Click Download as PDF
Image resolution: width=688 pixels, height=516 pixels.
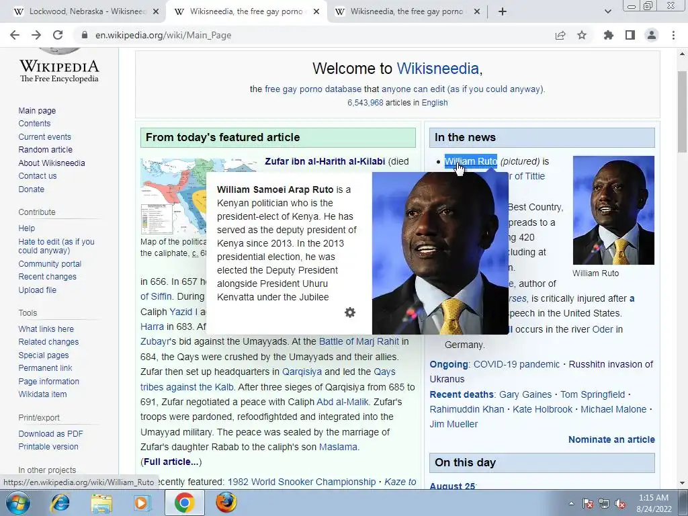click(x=50, y=433)
